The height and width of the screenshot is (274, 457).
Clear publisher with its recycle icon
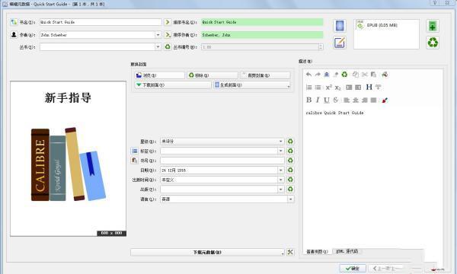tap(290, 190)
